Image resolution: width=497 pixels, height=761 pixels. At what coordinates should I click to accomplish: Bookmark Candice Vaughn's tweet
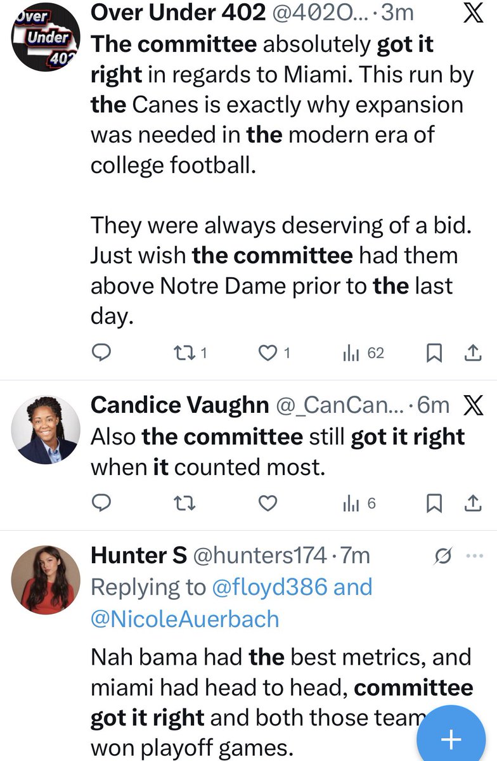(434, 504)
